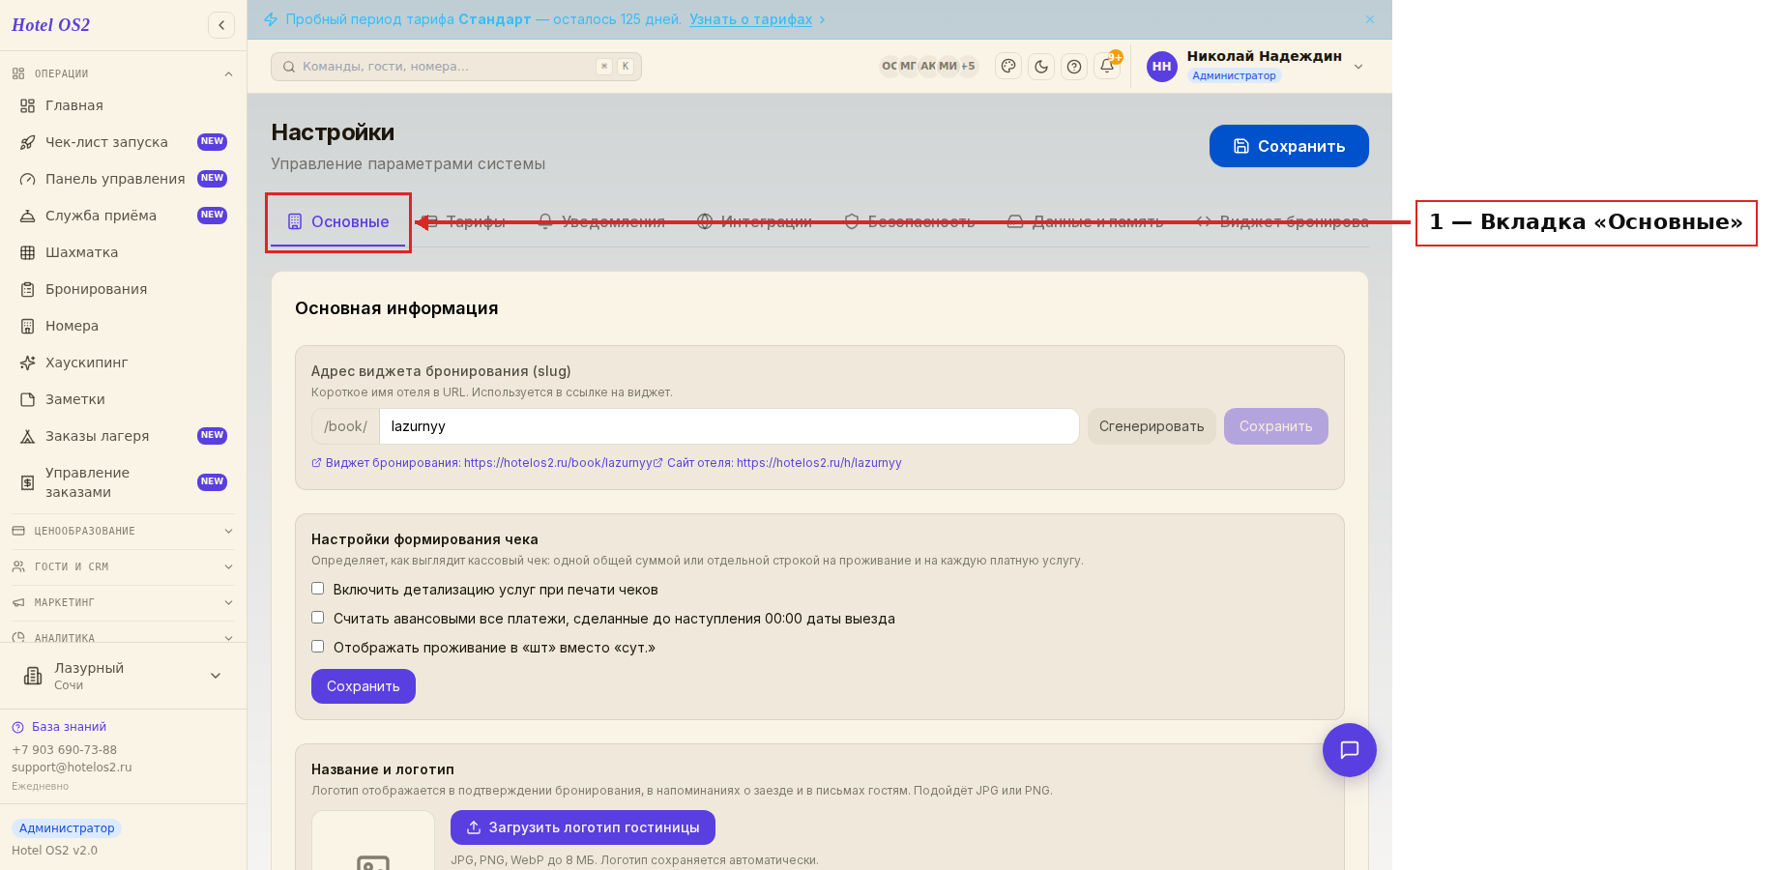This screenshot has width=1780, height=870.
Task: Check the авансовыми платежи option
Action: [x=317, y=618]
